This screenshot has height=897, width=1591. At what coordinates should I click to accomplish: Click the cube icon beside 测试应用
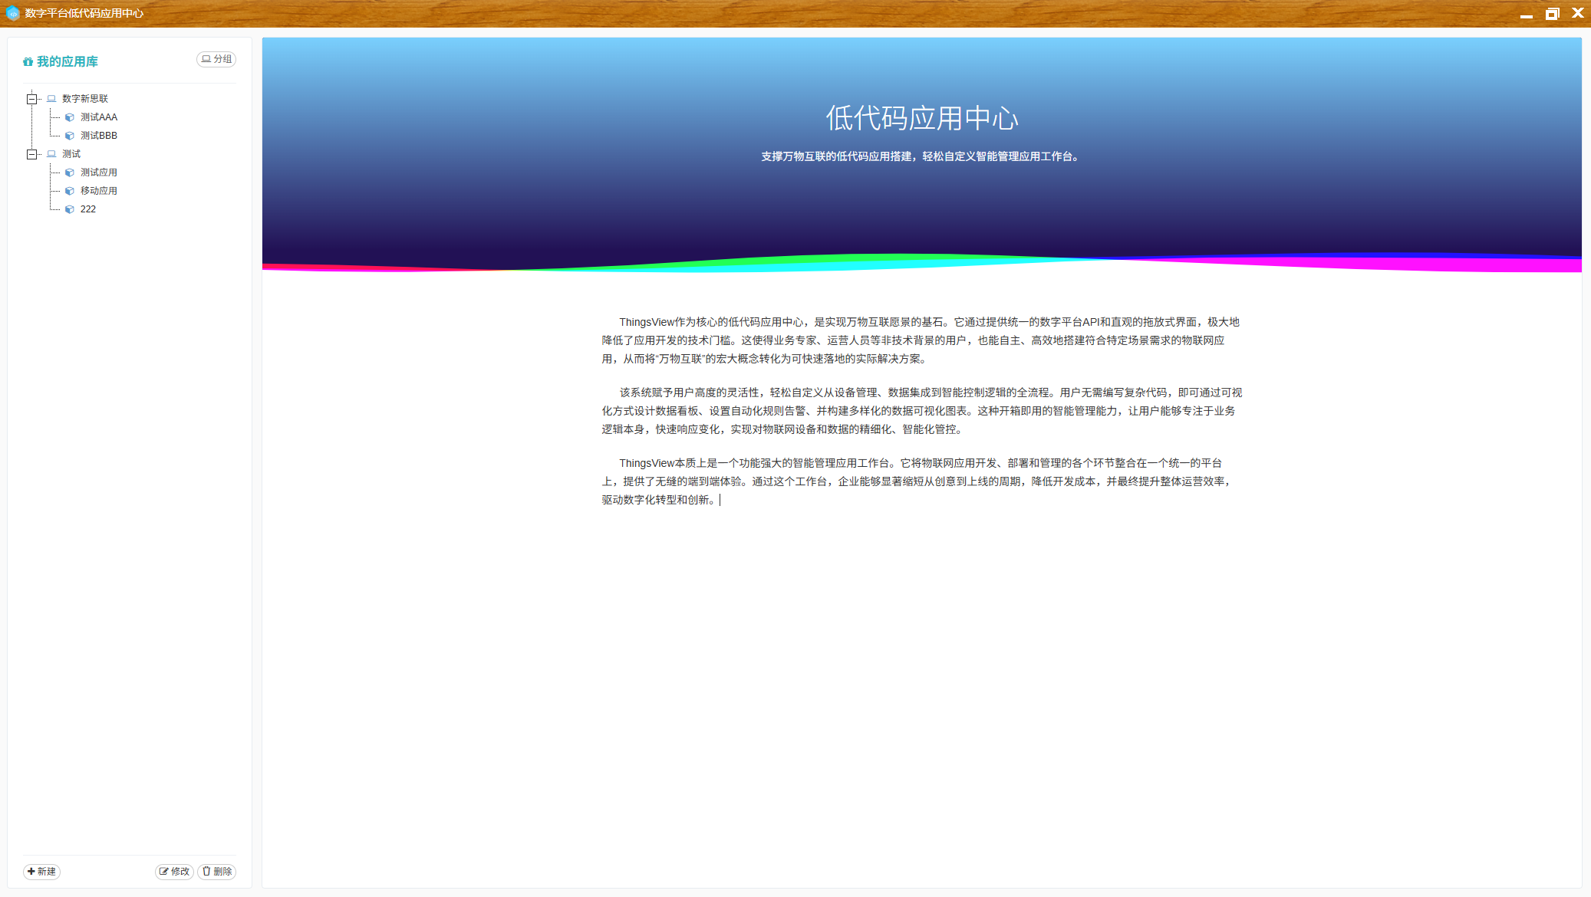point(70,172)
